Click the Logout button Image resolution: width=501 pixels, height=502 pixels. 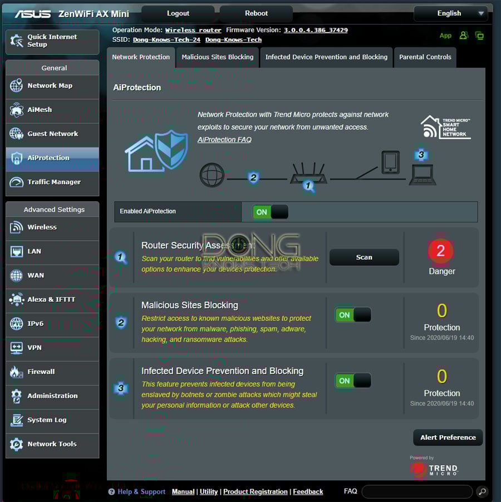click(x=178, y=13)
